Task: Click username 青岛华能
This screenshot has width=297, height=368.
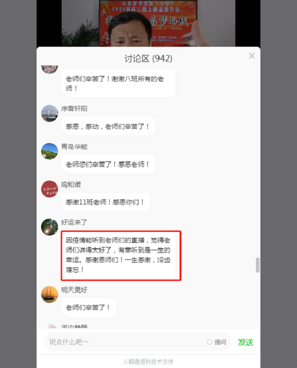Action: pos(74,147)
